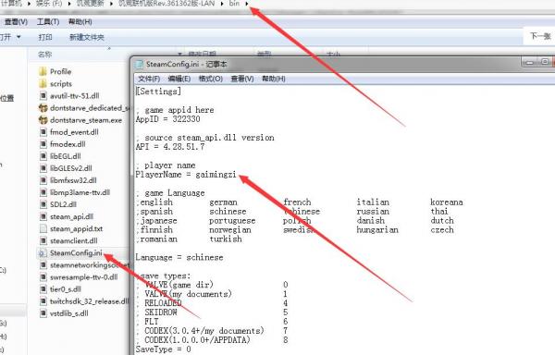This screenshot has width=555, height=355.
Task: Select SDL2.dll file icon
Action: point(43,204)
